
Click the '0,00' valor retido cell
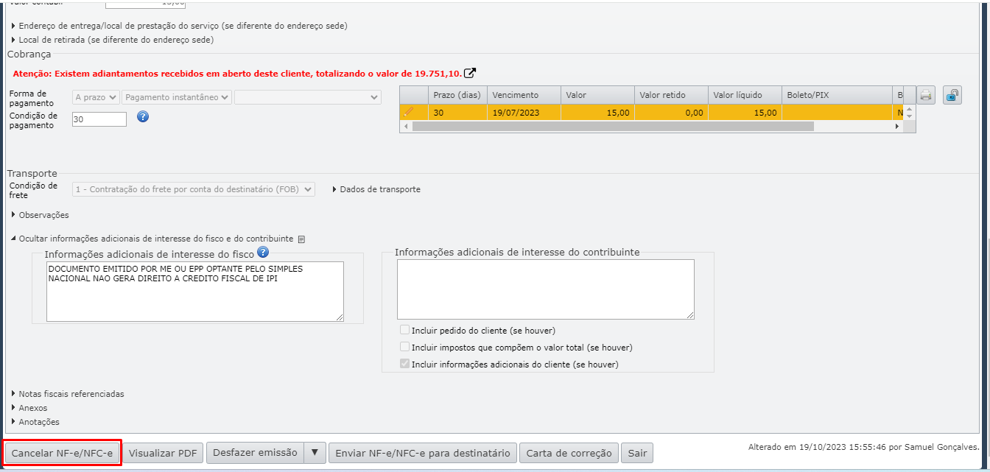(x=671, y=113)
